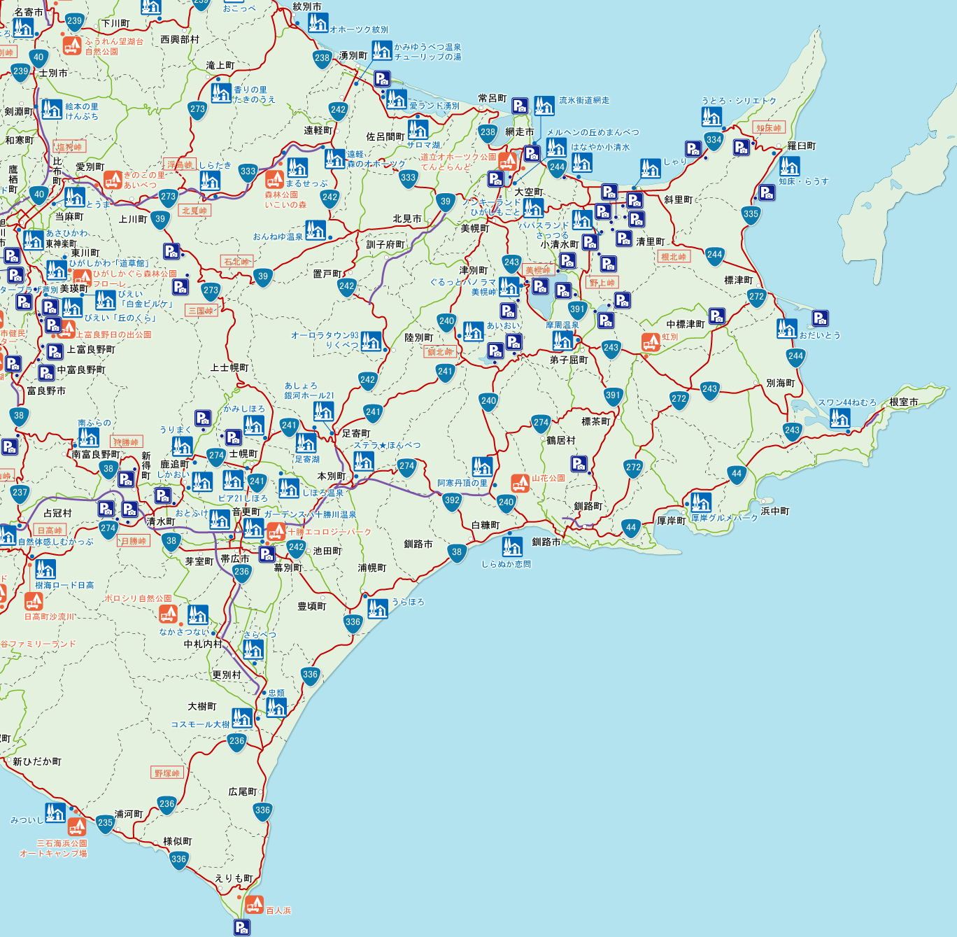Open the 山花公園 campground icon
This screenshot has width=957, height=937.
(x=520, y=483)
